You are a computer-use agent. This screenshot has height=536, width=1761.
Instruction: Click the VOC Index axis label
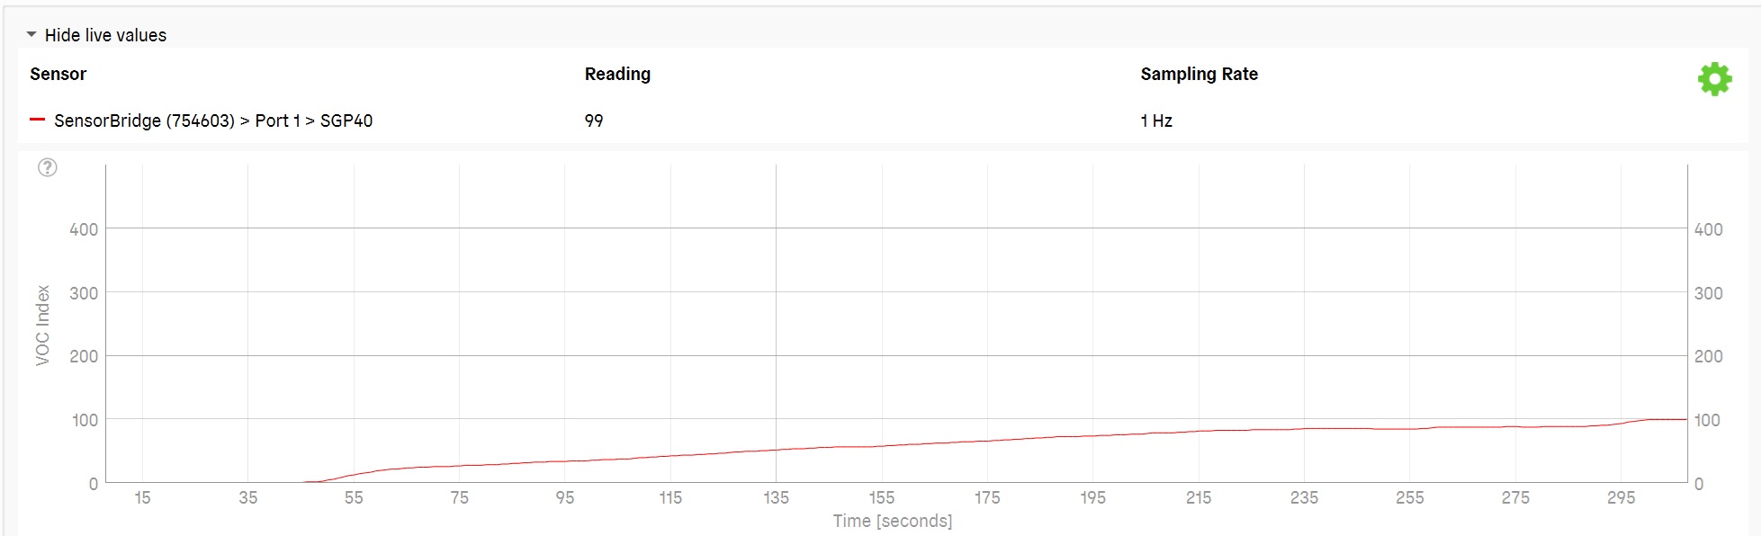point(42,325)
